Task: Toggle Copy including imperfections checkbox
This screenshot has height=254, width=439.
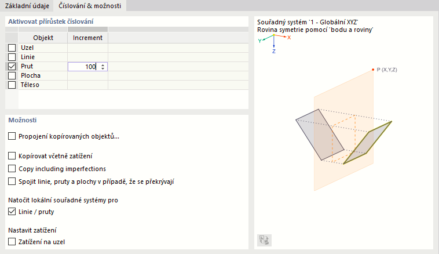Action: pos(13,169)
